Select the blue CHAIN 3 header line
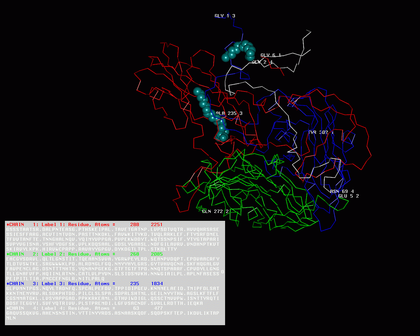 tap(84, 283)
